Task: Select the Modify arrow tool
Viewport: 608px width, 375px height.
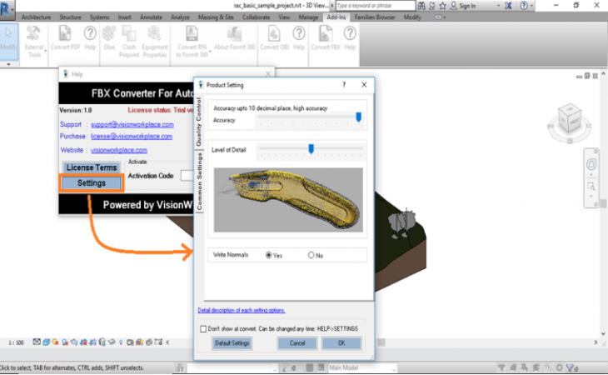Action: 8,41
